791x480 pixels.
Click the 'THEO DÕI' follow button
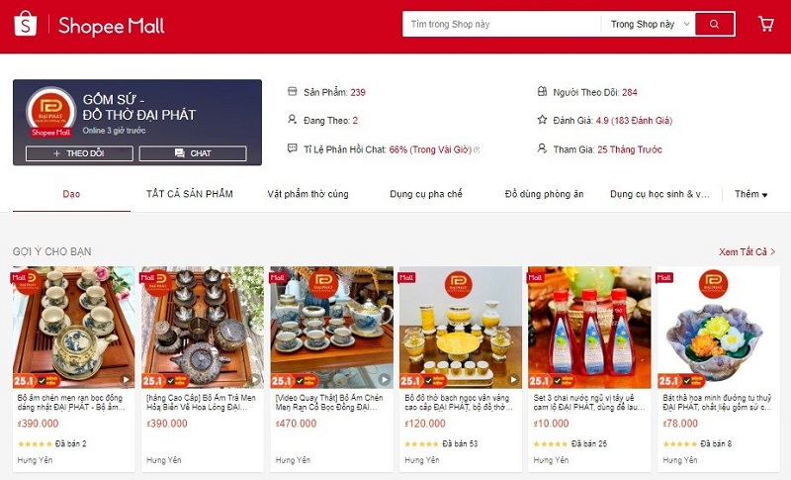(79, 153)
